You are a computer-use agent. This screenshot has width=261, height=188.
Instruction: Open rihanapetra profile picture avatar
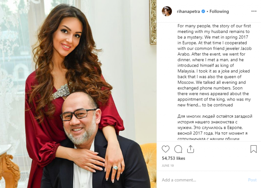click(x=167, y=11)
